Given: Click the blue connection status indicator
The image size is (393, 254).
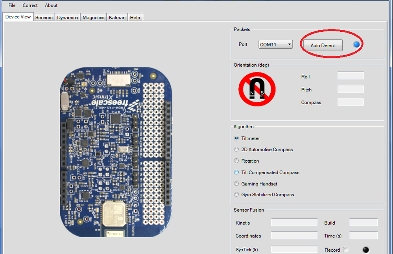Looking at the screenshot, I should click(x=356, y=44).
